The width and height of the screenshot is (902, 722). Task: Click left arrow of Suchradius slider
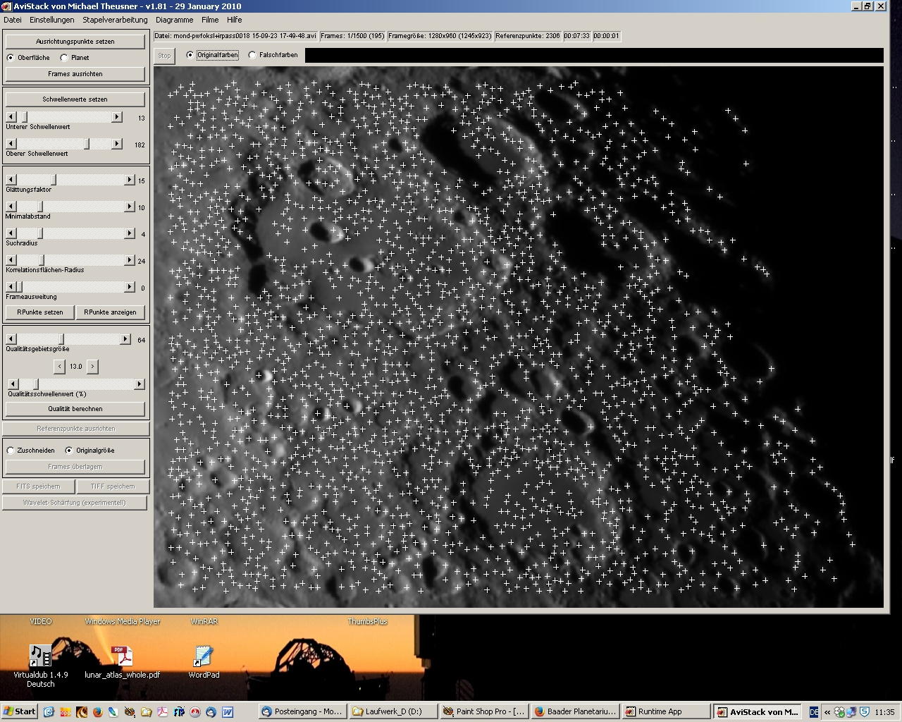click(x=11, y=233)
